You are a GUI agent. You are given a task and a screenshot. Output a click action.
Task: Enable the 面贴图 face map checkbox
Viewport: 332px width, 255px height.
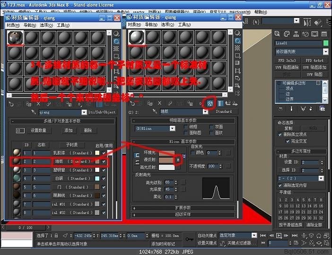(x=186, y=133)
